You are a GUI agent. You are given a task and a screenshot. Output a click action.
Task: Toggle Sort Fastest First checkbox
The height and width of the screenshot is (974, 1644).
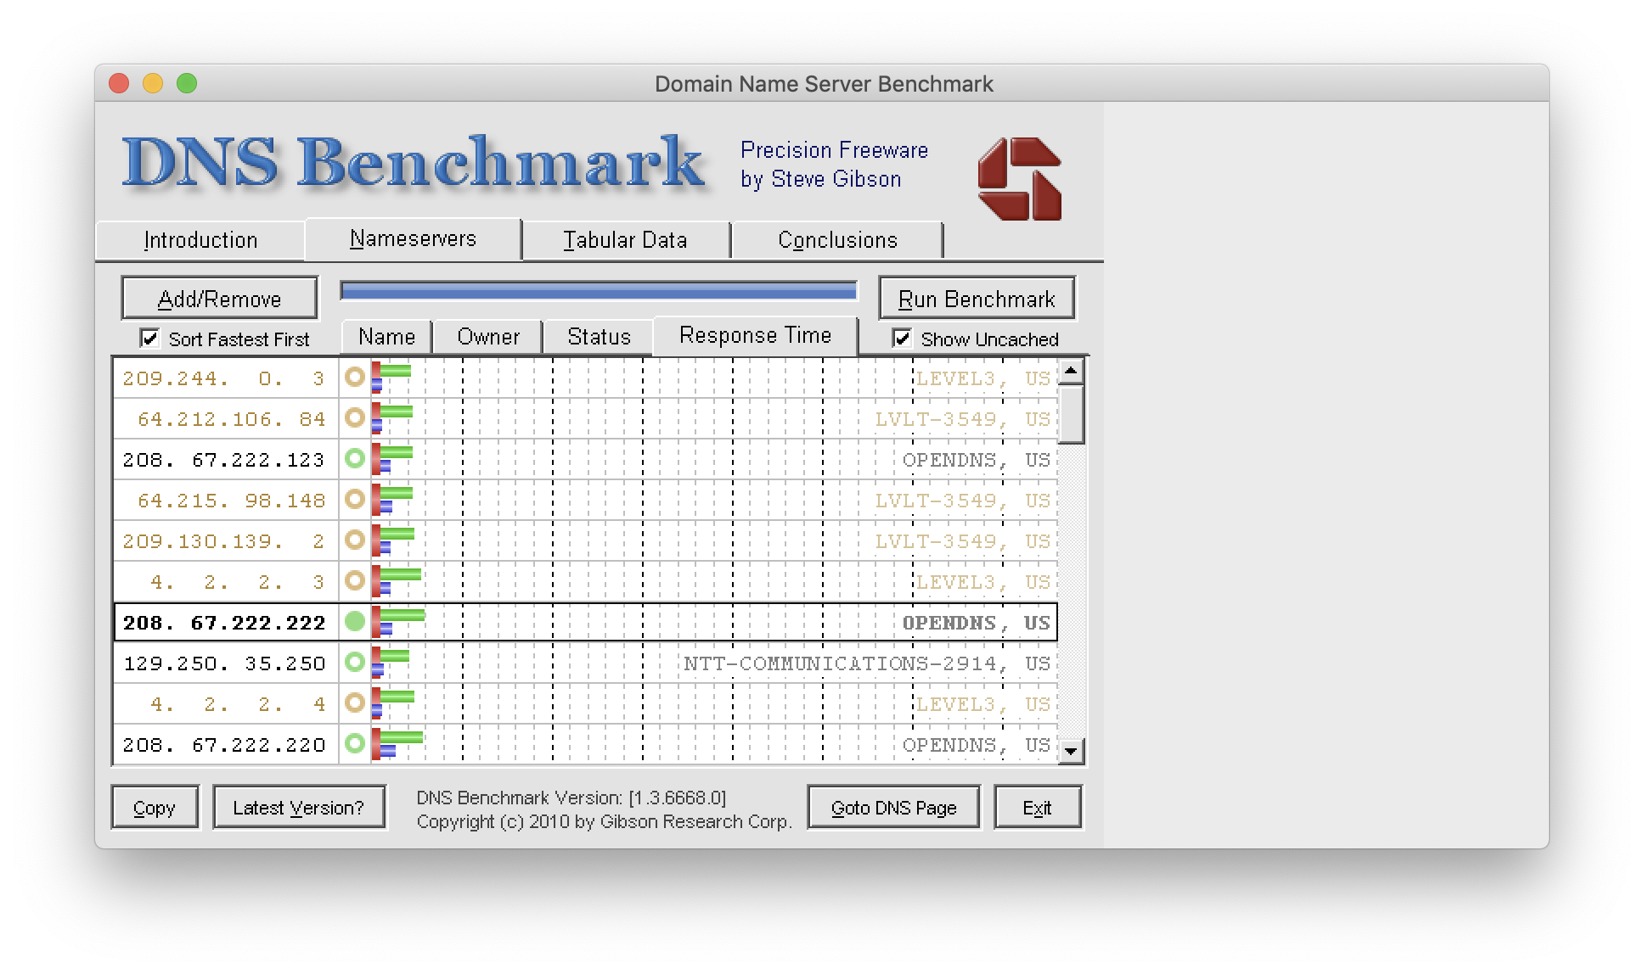point(150,339)
